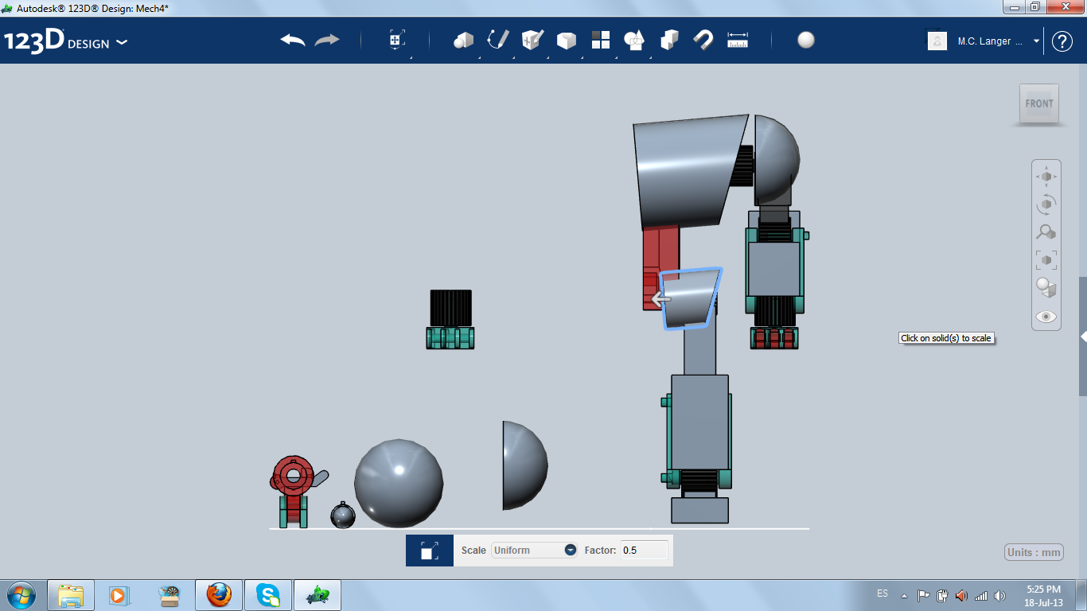The image size is (1087, 611).
Task: Click the "Click on solid(s) to scale" tooltip
Action: (946, 338)
